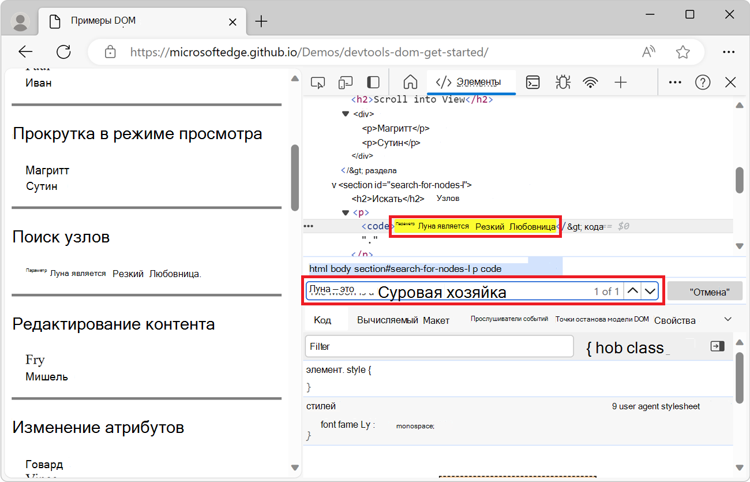750x482 pixels.
Task: Open the Issues bug icon
Action: click(x=562, y=82)
